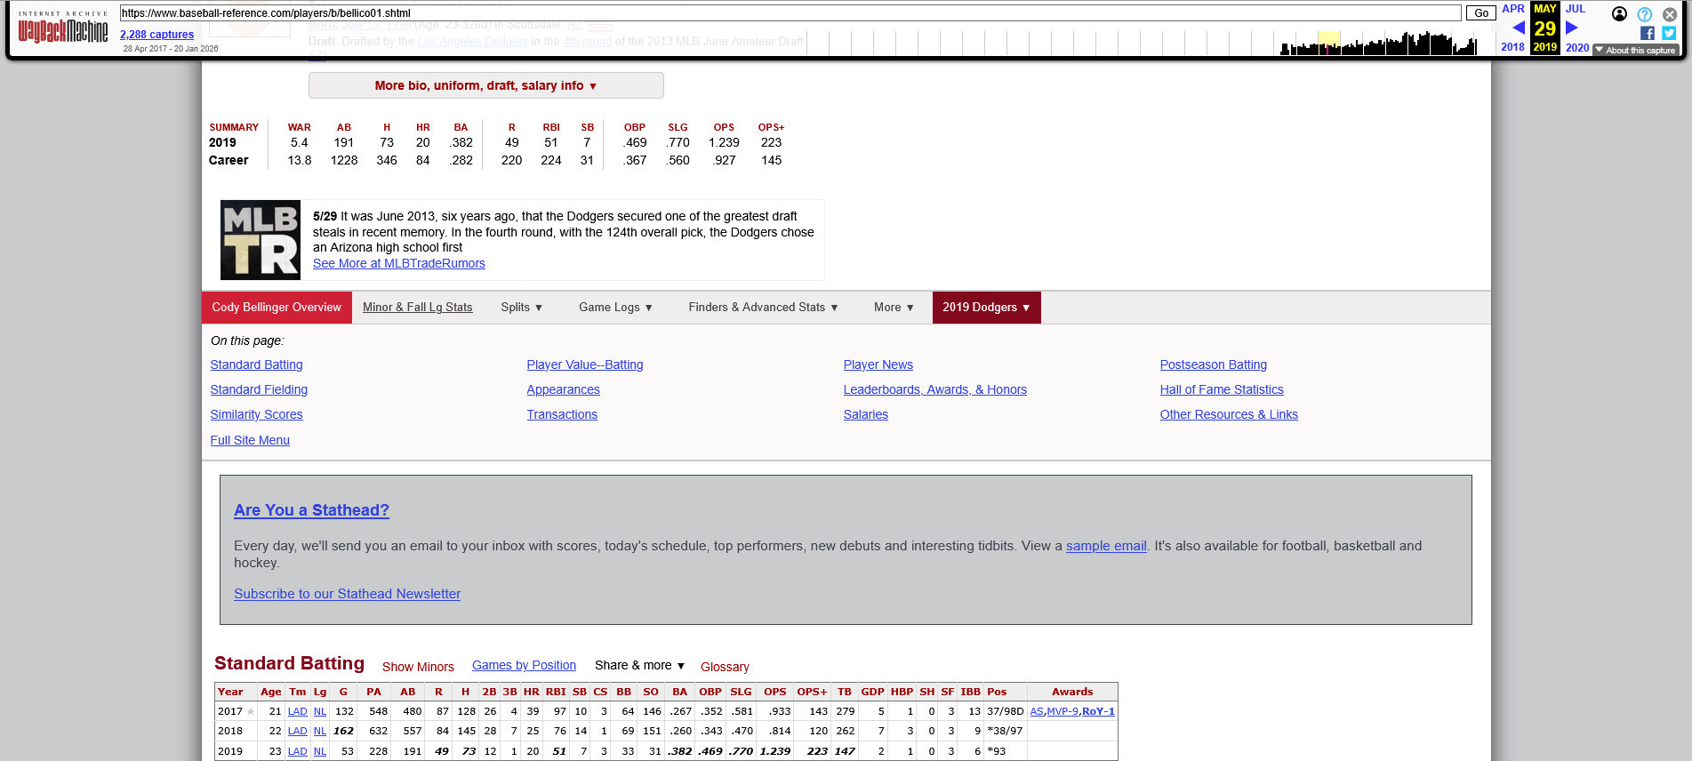The image size is (1692, 761).
Task: Close the Wayback toolbar
Action: click(1670, 14)
